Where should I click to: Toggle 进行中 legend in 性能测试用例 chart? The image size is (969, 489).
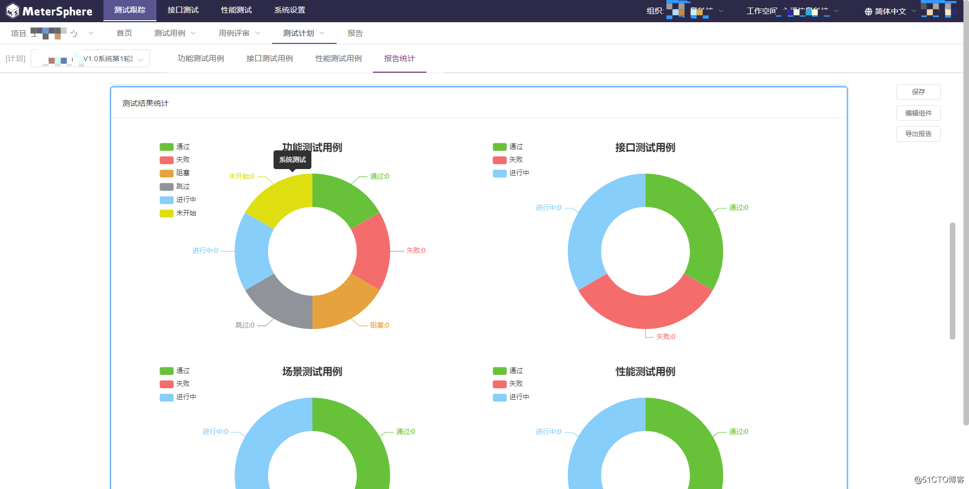coord(511,397)
